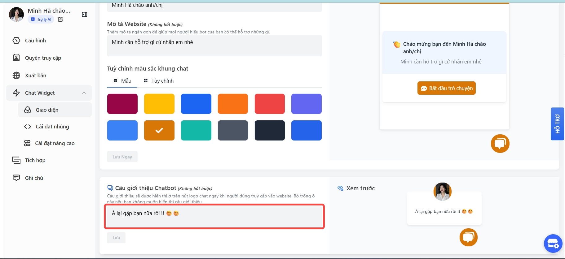Open the orange chat bubble launcher in preview

pos(500,144)
